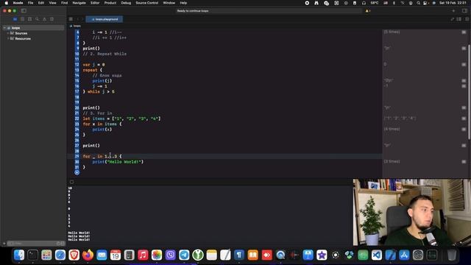The height and width of the screenshot is (265, 471).
Task: Click the adjust editor options icon
Action: click(459, 19)
